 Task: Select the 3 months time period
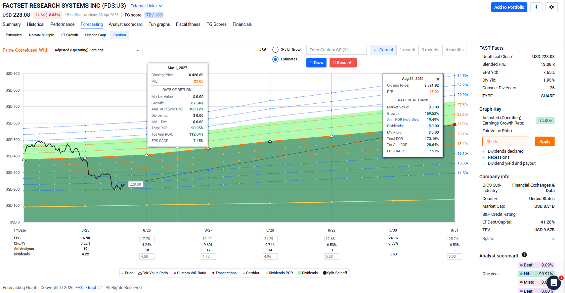tap(430, 50)
